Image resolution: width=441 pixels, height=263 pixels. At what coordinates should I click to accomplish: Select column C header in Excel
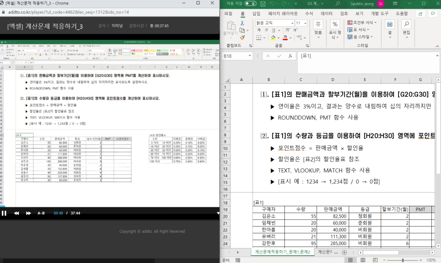pyautogui.click(x=301, y=80)
